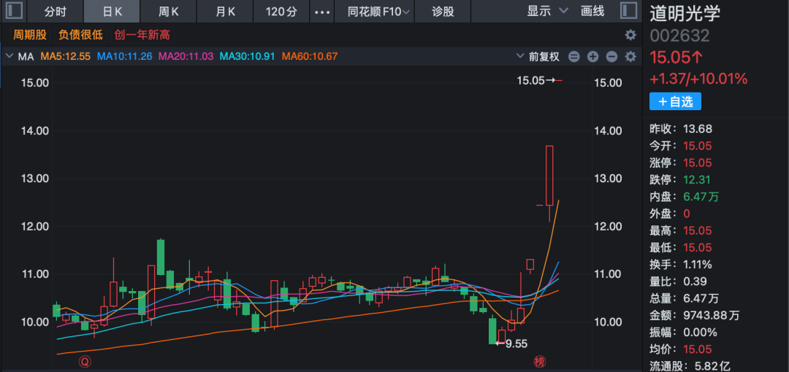This screenshot has width=789, height=372.
Task: Collapse the MA indicator chevron
Action: point(9,56)
